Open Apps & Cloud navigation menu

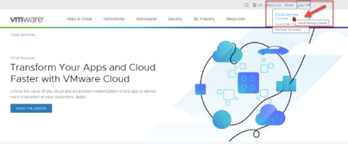click(x=79, y=19)
